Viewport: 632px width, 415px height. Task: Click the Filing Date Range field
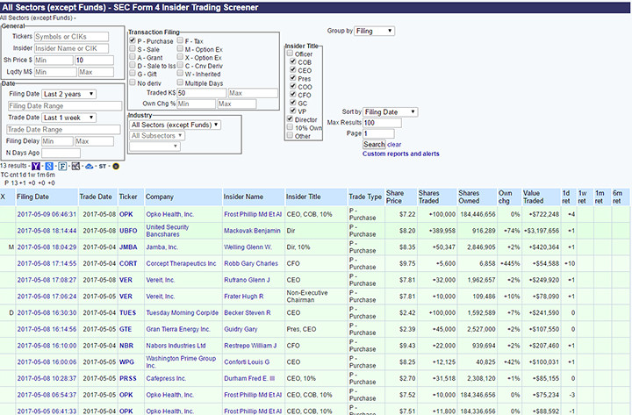coord(65,106)
